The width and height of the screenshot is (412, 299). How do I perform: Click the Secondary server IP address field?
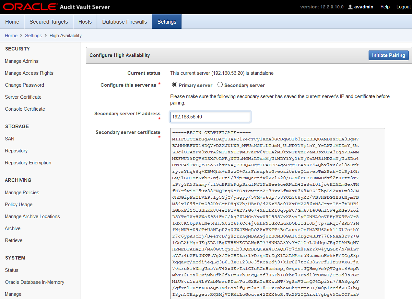tap(210, 117)
